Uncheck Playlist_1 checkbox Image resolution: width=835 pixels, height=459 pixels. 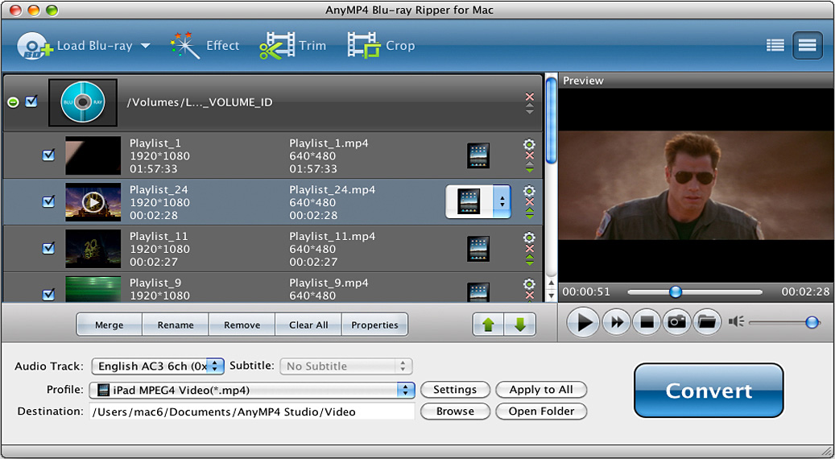48,155
